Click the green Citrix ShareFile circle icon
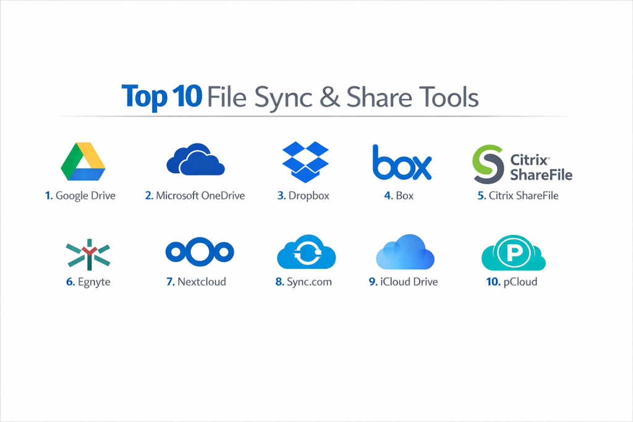Viewport: 633px width, 422px height. [x=488, y=163]
